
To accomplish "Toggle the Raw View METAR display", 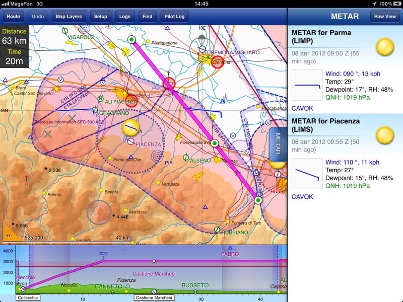I will click(x=385, y=17).
